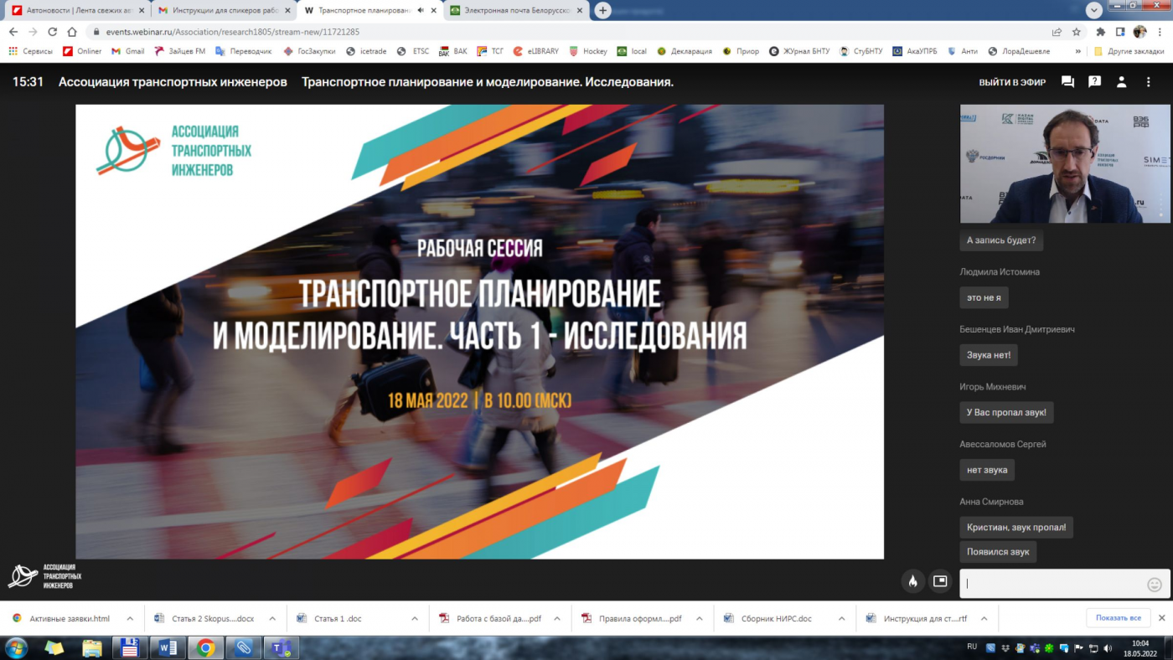Screen dimensions: 1173x660
Task: Close the Электронная почта tab
Action: [x=579, y=10]
